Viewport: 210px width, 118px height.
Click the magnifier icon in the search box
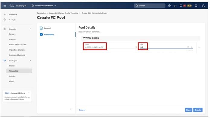[137, 5]
